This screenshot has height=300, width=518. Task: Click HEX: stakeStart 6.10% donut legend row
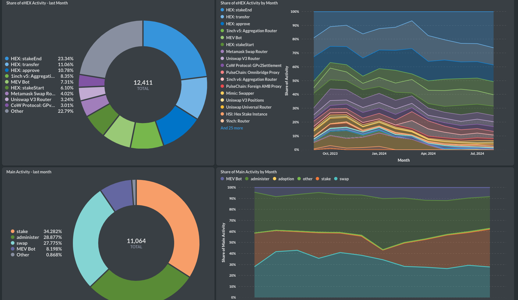(39, 88)
